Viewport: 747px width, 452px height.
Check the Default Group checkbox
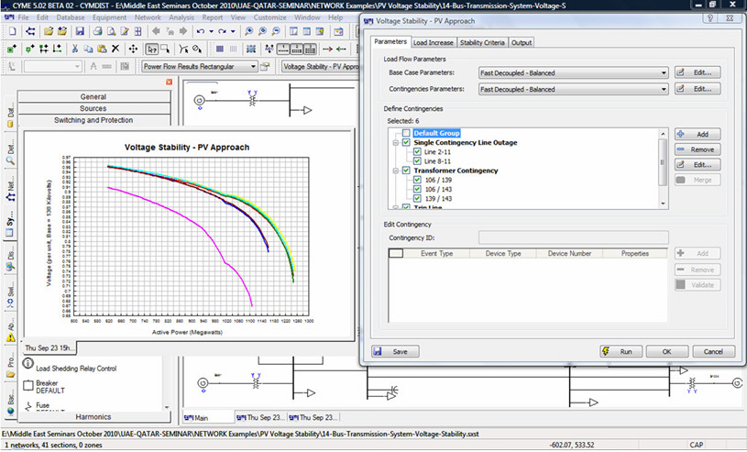pos(406,134)
